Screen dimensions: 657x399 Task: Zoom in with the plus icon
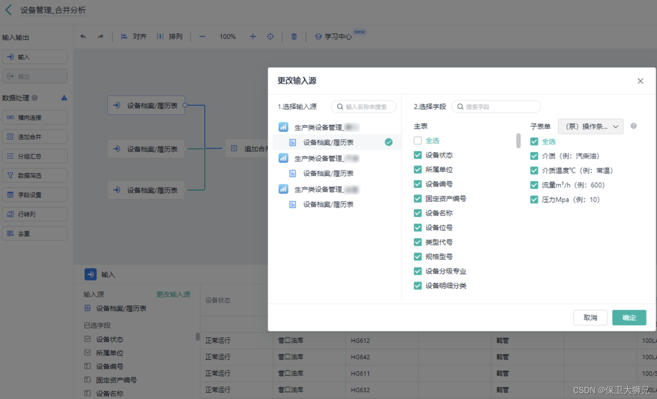point(253,37)
